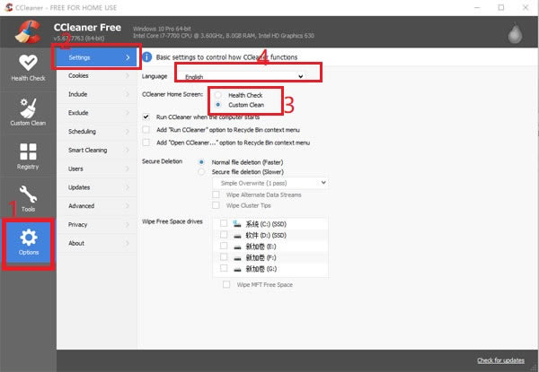Select the Health Check radio button
Image resolution: width=539 pixels, height=372 pixels.
click(x=218, y=94)
